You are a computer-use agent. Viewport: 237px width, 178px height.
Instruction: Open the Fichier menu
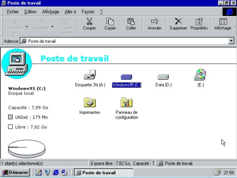(13, 12)
